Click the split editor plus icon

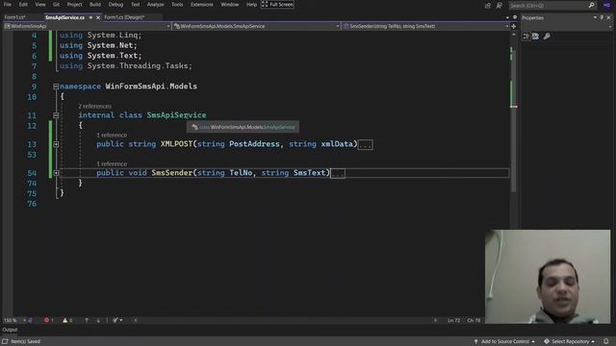coord(513,26)
